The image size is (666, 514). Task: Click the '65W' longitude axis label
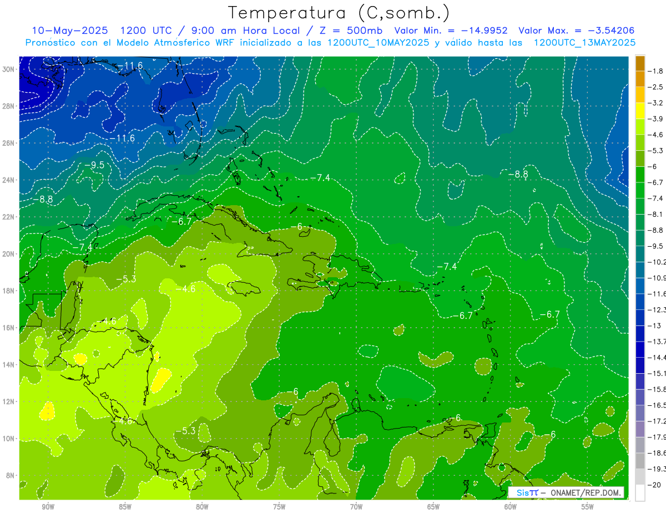[433, 507]
